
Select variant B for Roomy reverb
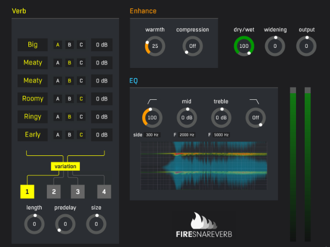[x=70, y=99]
